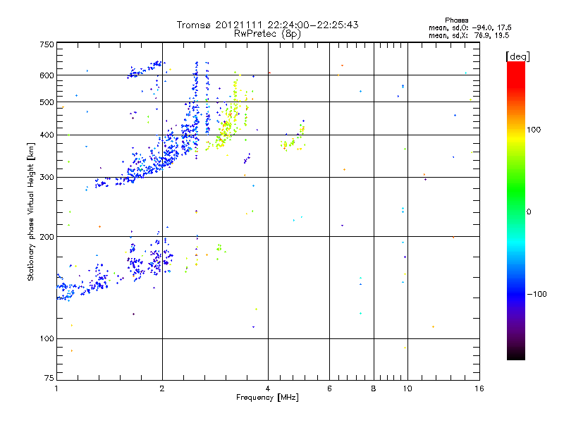The width and height of the screenshot is (564, 423).
Task: Click the '[deg]' colorbar unit label
Action: click(517, 57)
